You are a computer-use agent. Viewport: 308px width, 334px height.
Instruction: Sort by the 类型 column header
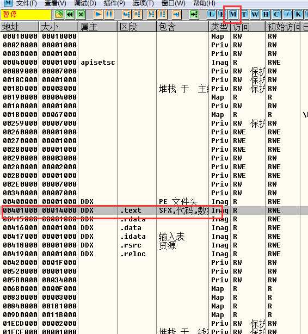[x=220, y=27]
